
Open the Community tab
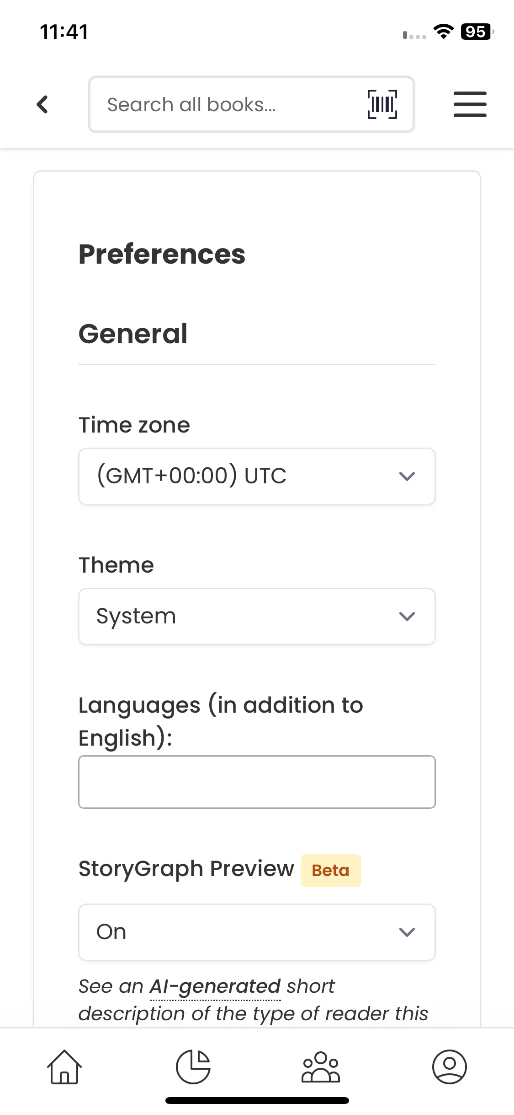321,1066
